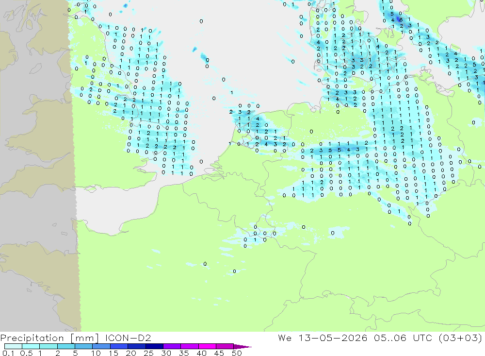
Task: Click the 'ICON-D2' model name label
Action: point(128,338)
